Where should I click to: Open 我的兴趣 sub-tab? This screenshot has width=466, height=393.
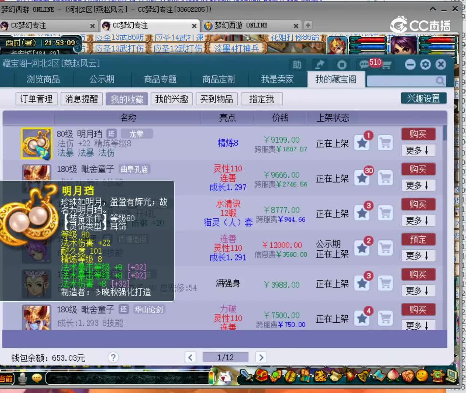tap(171, 99)
